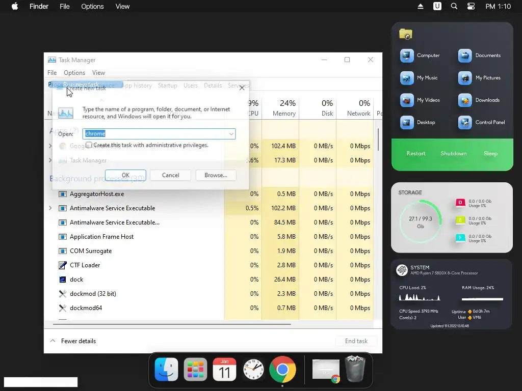Screen dimensions: 522x391
Task: Select the F drive storage icon
Action: (x=460, y=238)
